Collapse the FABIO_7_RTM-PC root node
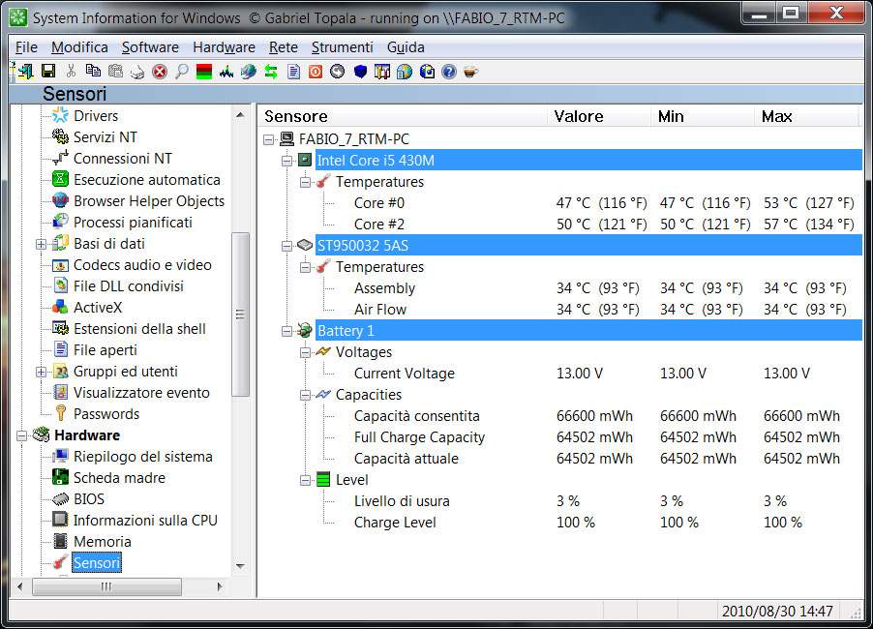Screen dimensions: 873x629 click(269, 139)
